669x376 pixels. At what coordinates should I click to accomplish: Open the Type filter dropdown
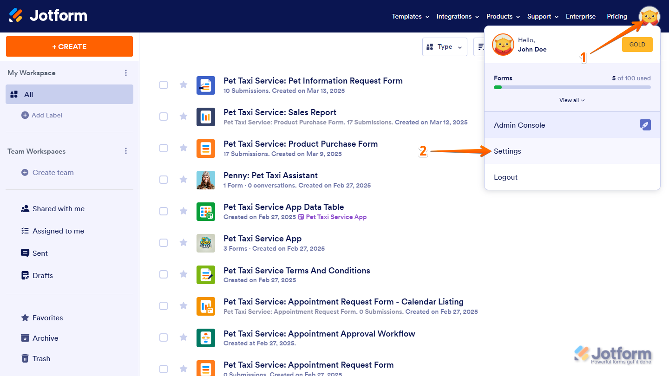pyautogui.click(x=444, y=46)
